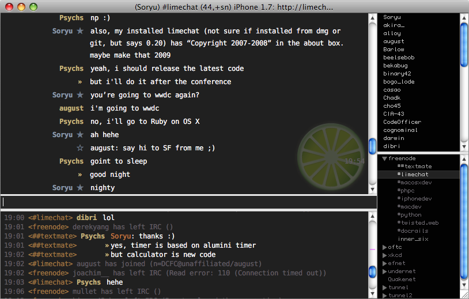Open the #macosxdev channel
Image resolution: width=469 pixels, height=299 pixels.
point(414,183)
